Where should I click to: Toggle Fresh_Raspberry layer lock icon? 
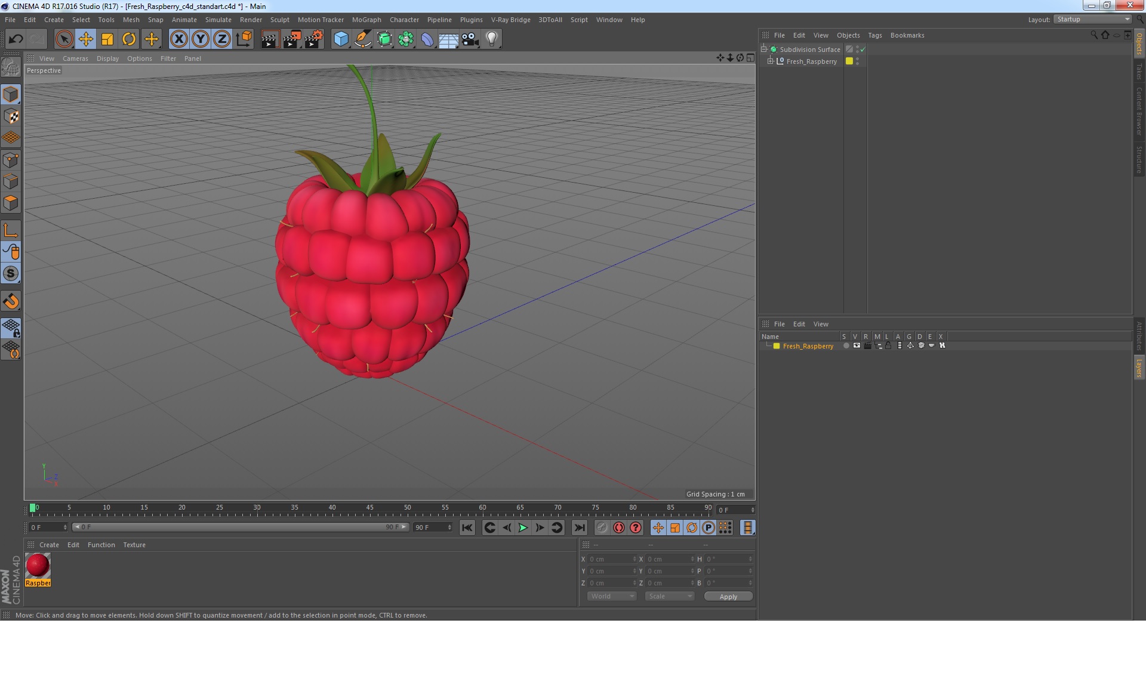click(888, 345)
